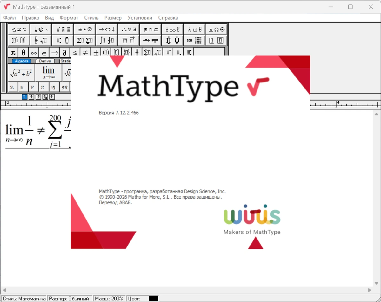Open the spaces and ellipses palette
The width and height of the screenshot is (381, 302).
pyautogui.click(x=41, y=29)
